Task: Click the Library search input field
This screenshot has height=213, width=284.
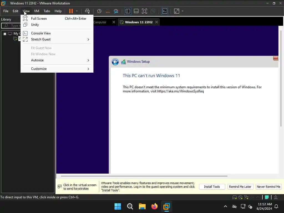Action: [11, 26]
